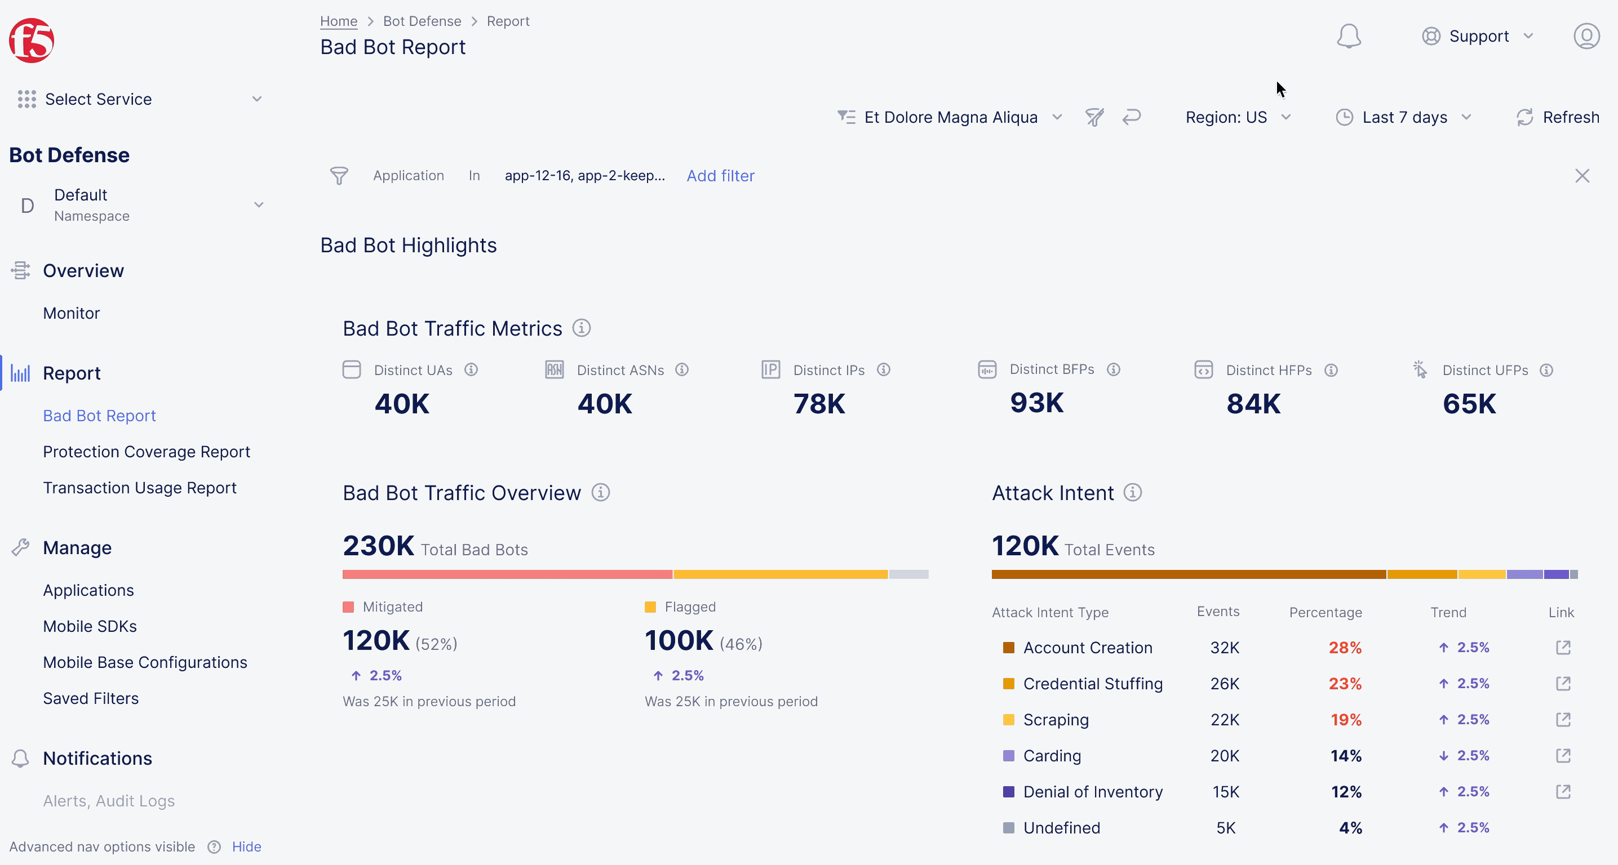Show info for Attack Intent

1132,493
